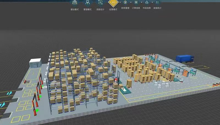Click the 流程设计 text label
Image resolution: width=220 pixels, height=125 pixels.
point(100,9)
